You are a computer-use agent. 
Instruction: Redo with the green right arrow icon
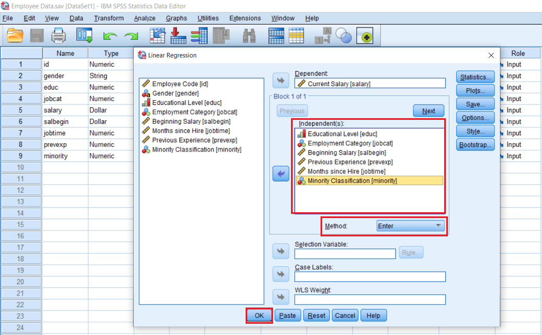click(132, 36)
